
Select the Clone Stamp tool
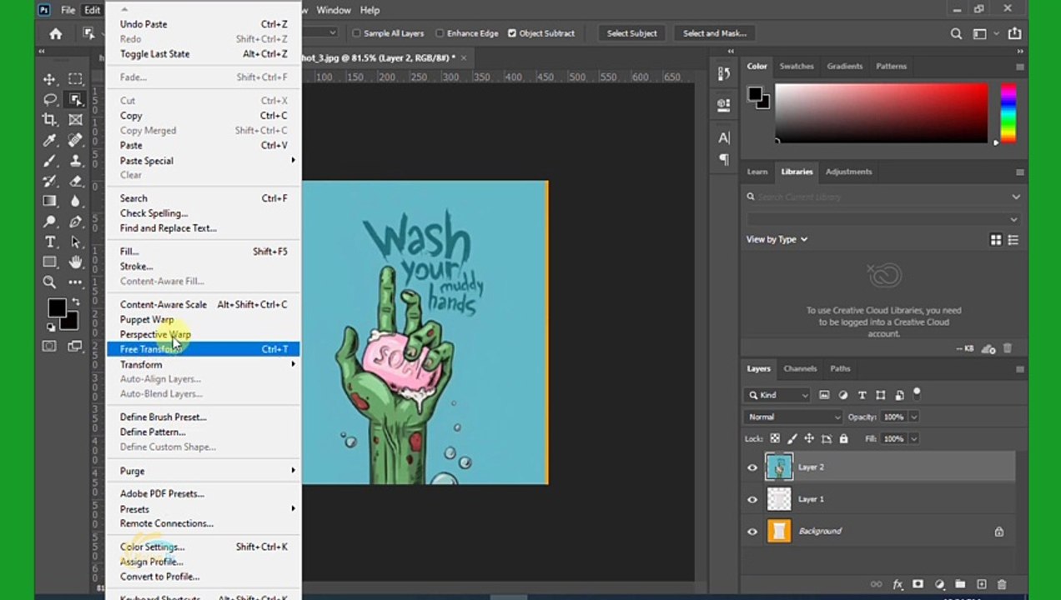(75, 161)
